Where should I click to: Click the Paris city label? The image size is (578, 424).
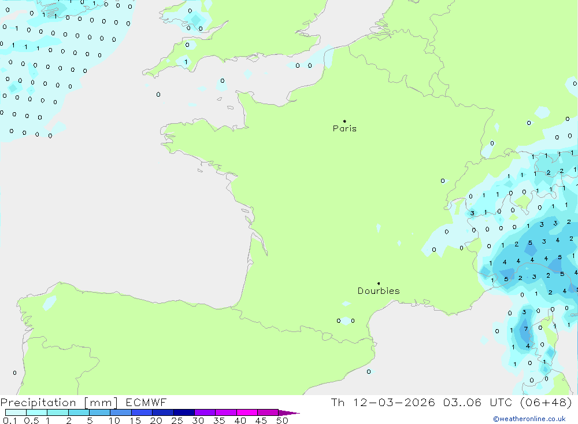click(x=344, y=128)
